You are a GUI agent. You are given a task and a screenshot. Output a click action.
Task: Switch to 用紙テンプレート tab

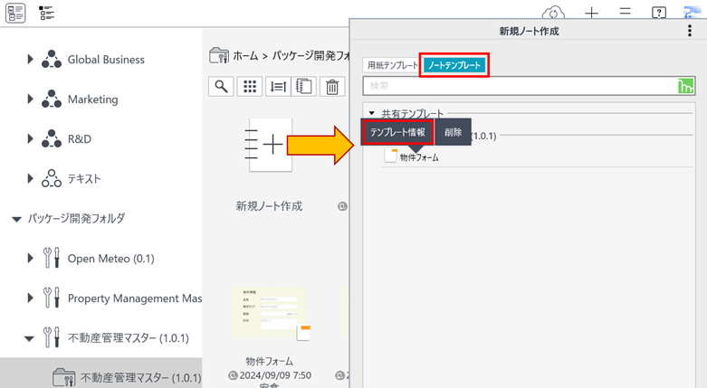tap(391, 65)
